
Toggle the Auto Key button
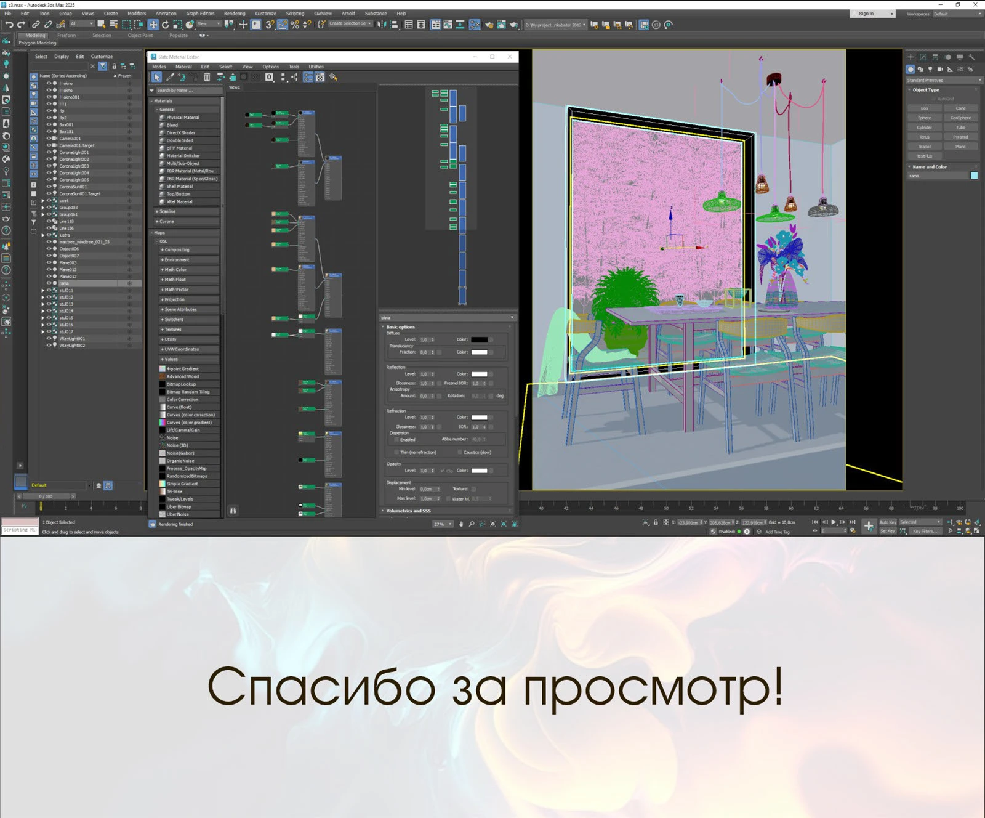pyautogui.click(x=887, y=522)
